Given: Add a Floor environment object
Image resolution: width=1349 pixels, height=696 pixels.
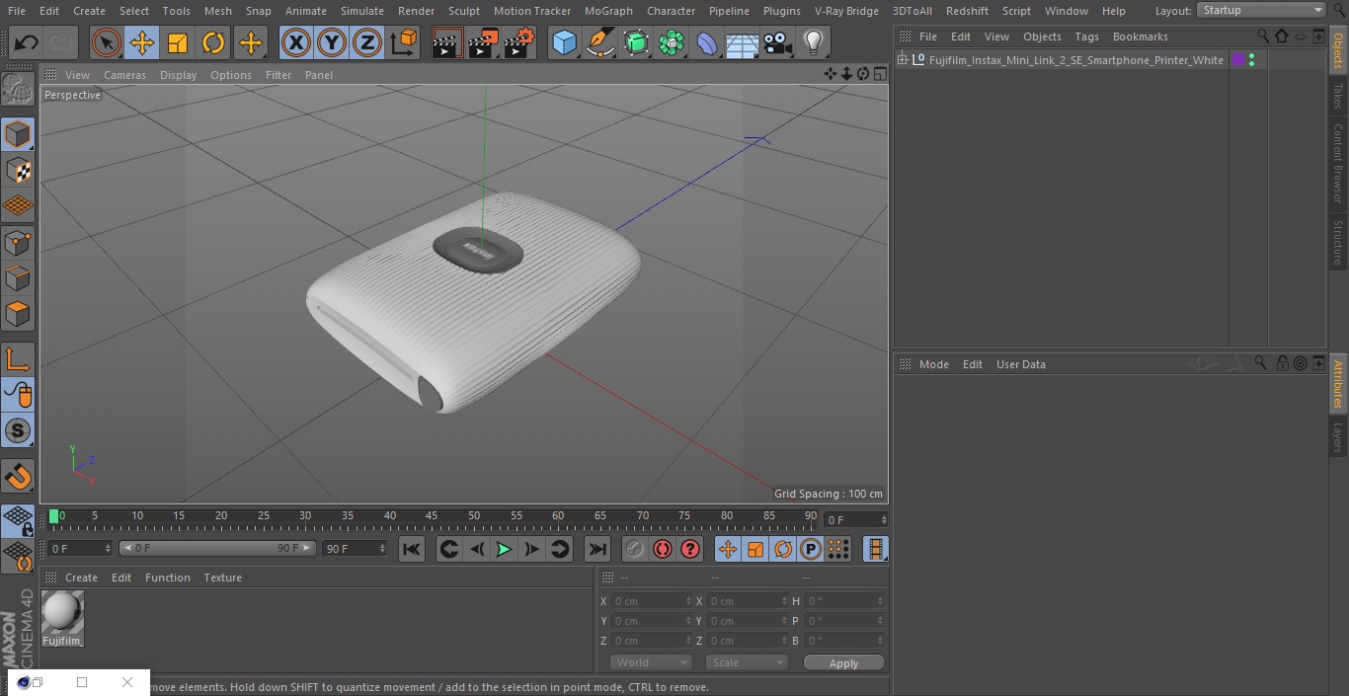Looking at the screenshot, I should pyautogui.click(x=742, y=42).
